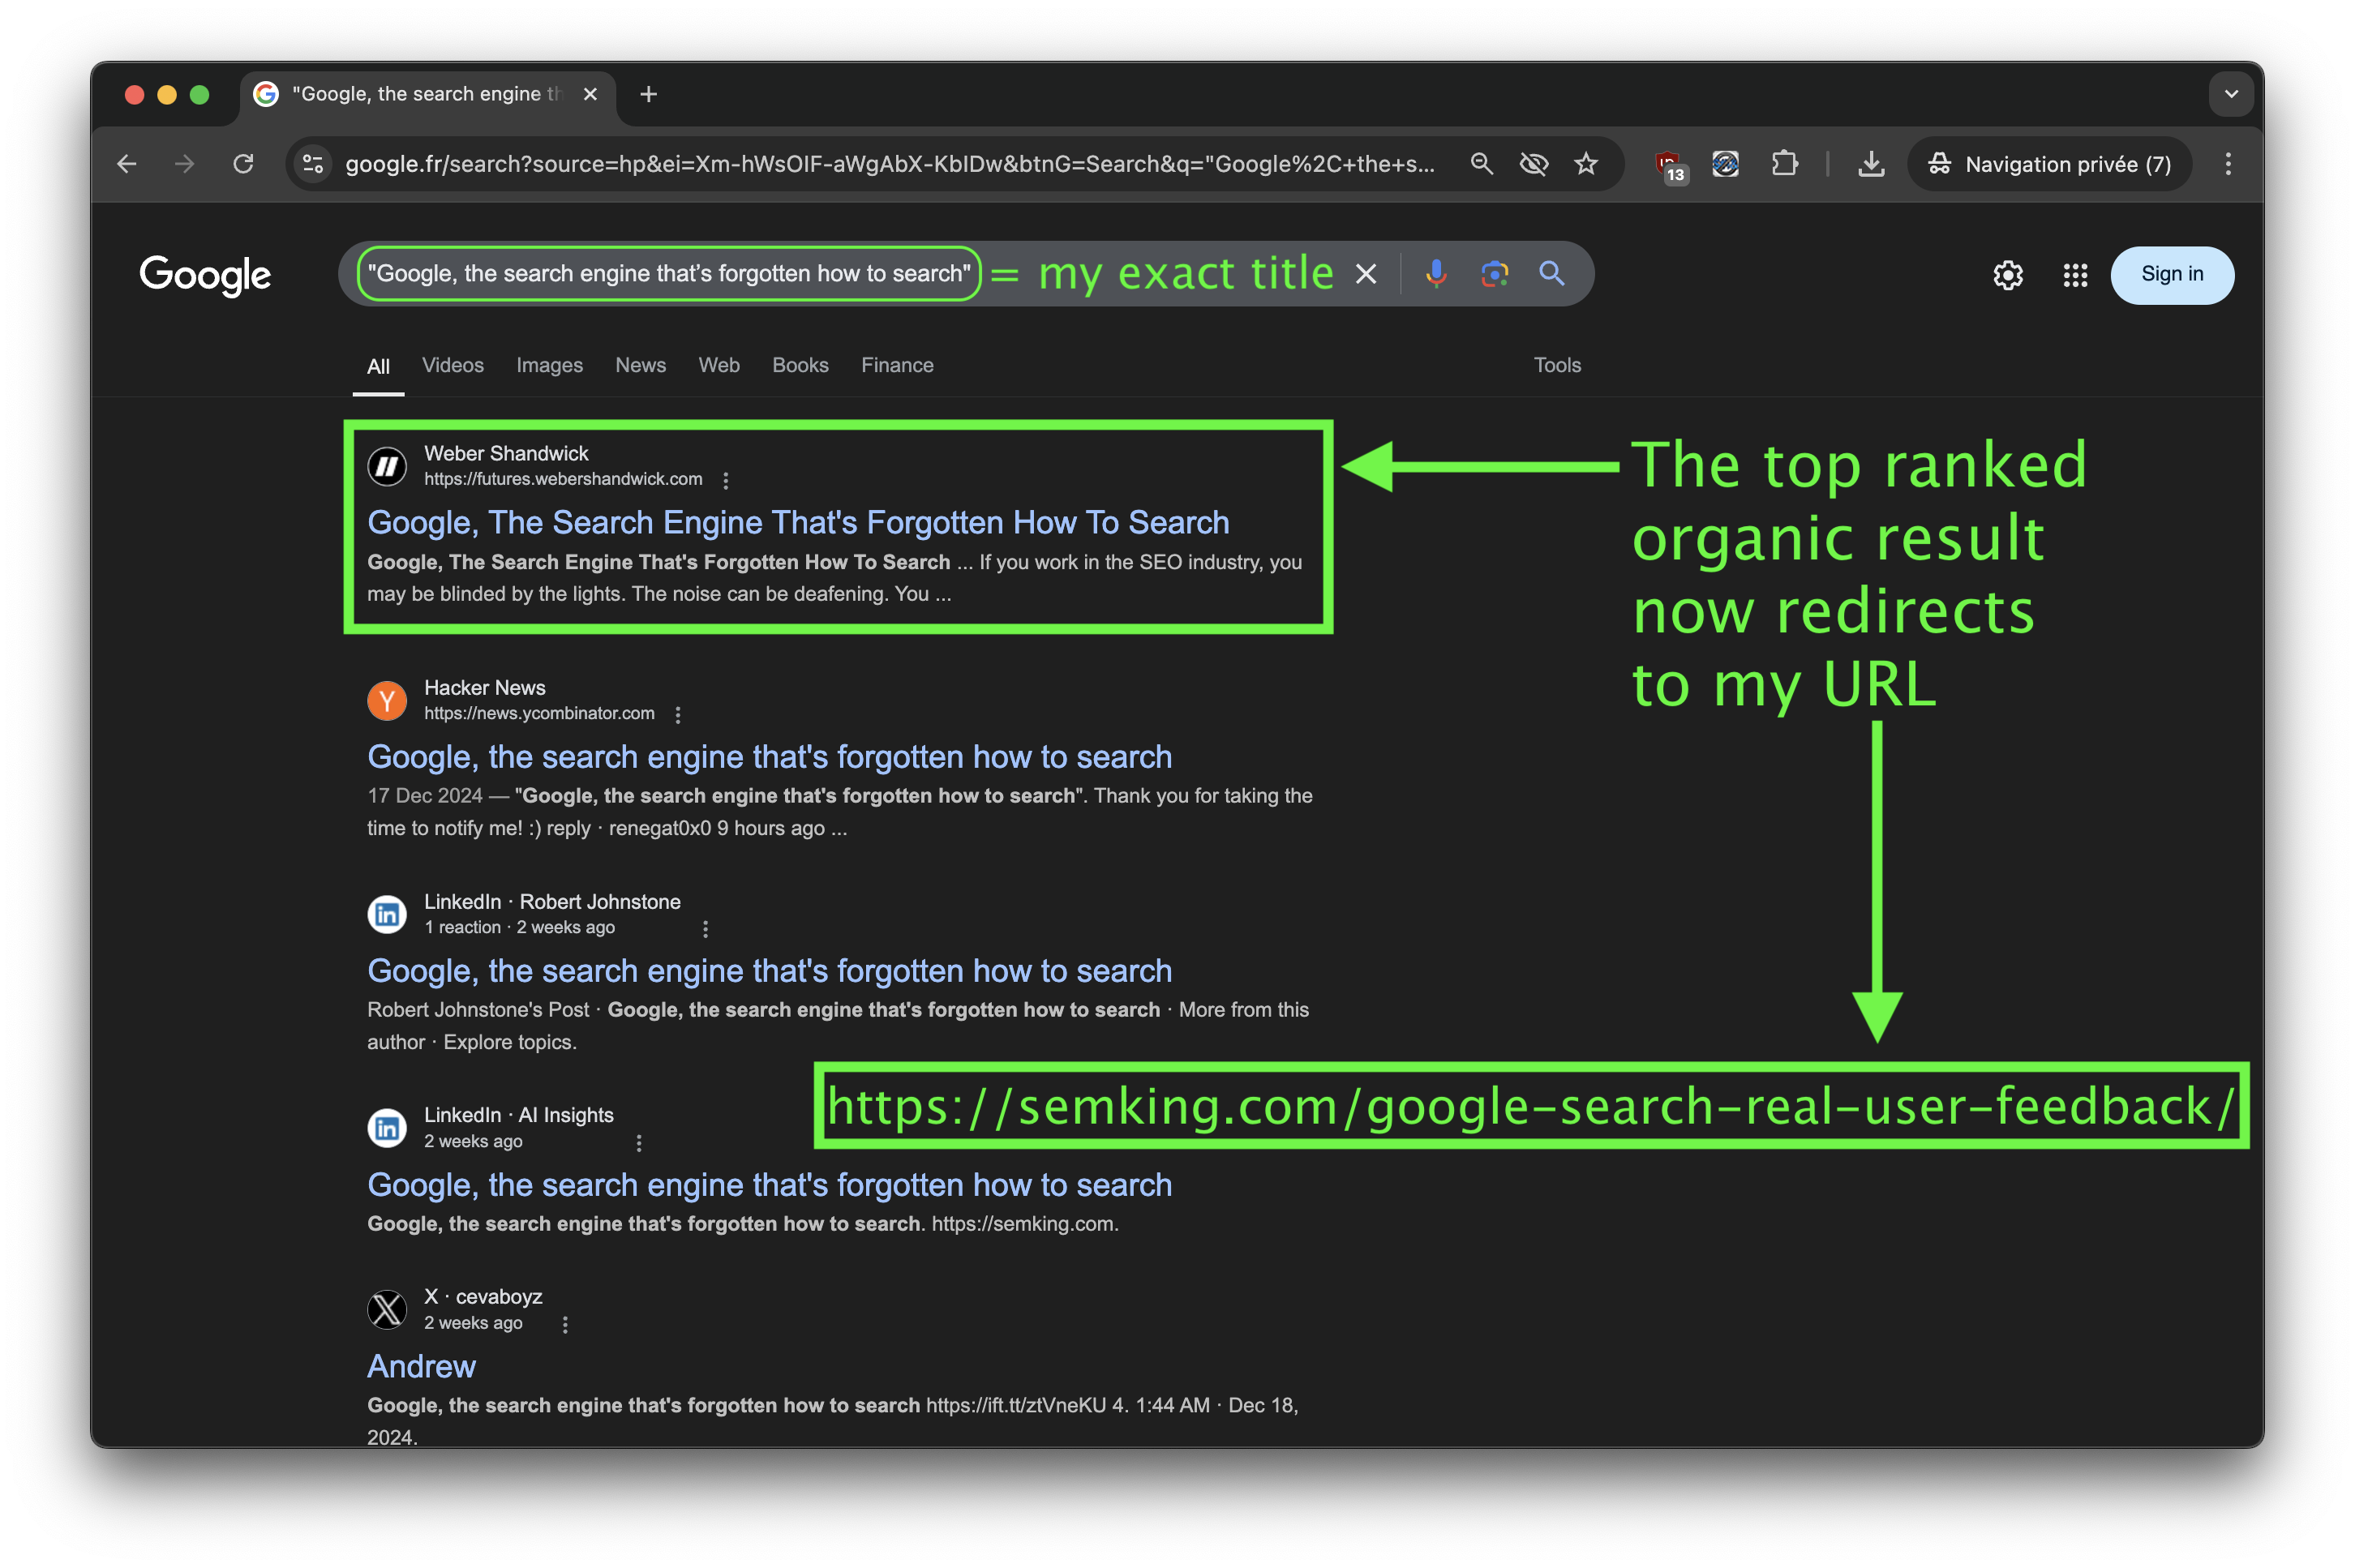Viewport: 2355px width, 1568px height.
Task: Switch to the Videos tab
Action: click(453, 366)
